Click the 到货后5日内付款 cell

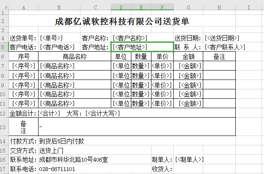click(x=62, y=141)
